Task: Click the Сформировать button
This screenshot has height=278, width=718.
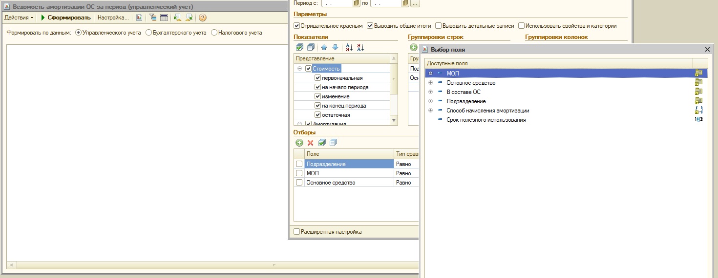Action: coord(65,18)
